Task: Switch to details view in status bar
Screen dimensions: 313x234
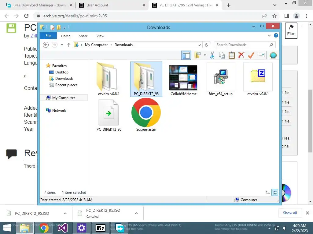Action: tap(268, 192)
